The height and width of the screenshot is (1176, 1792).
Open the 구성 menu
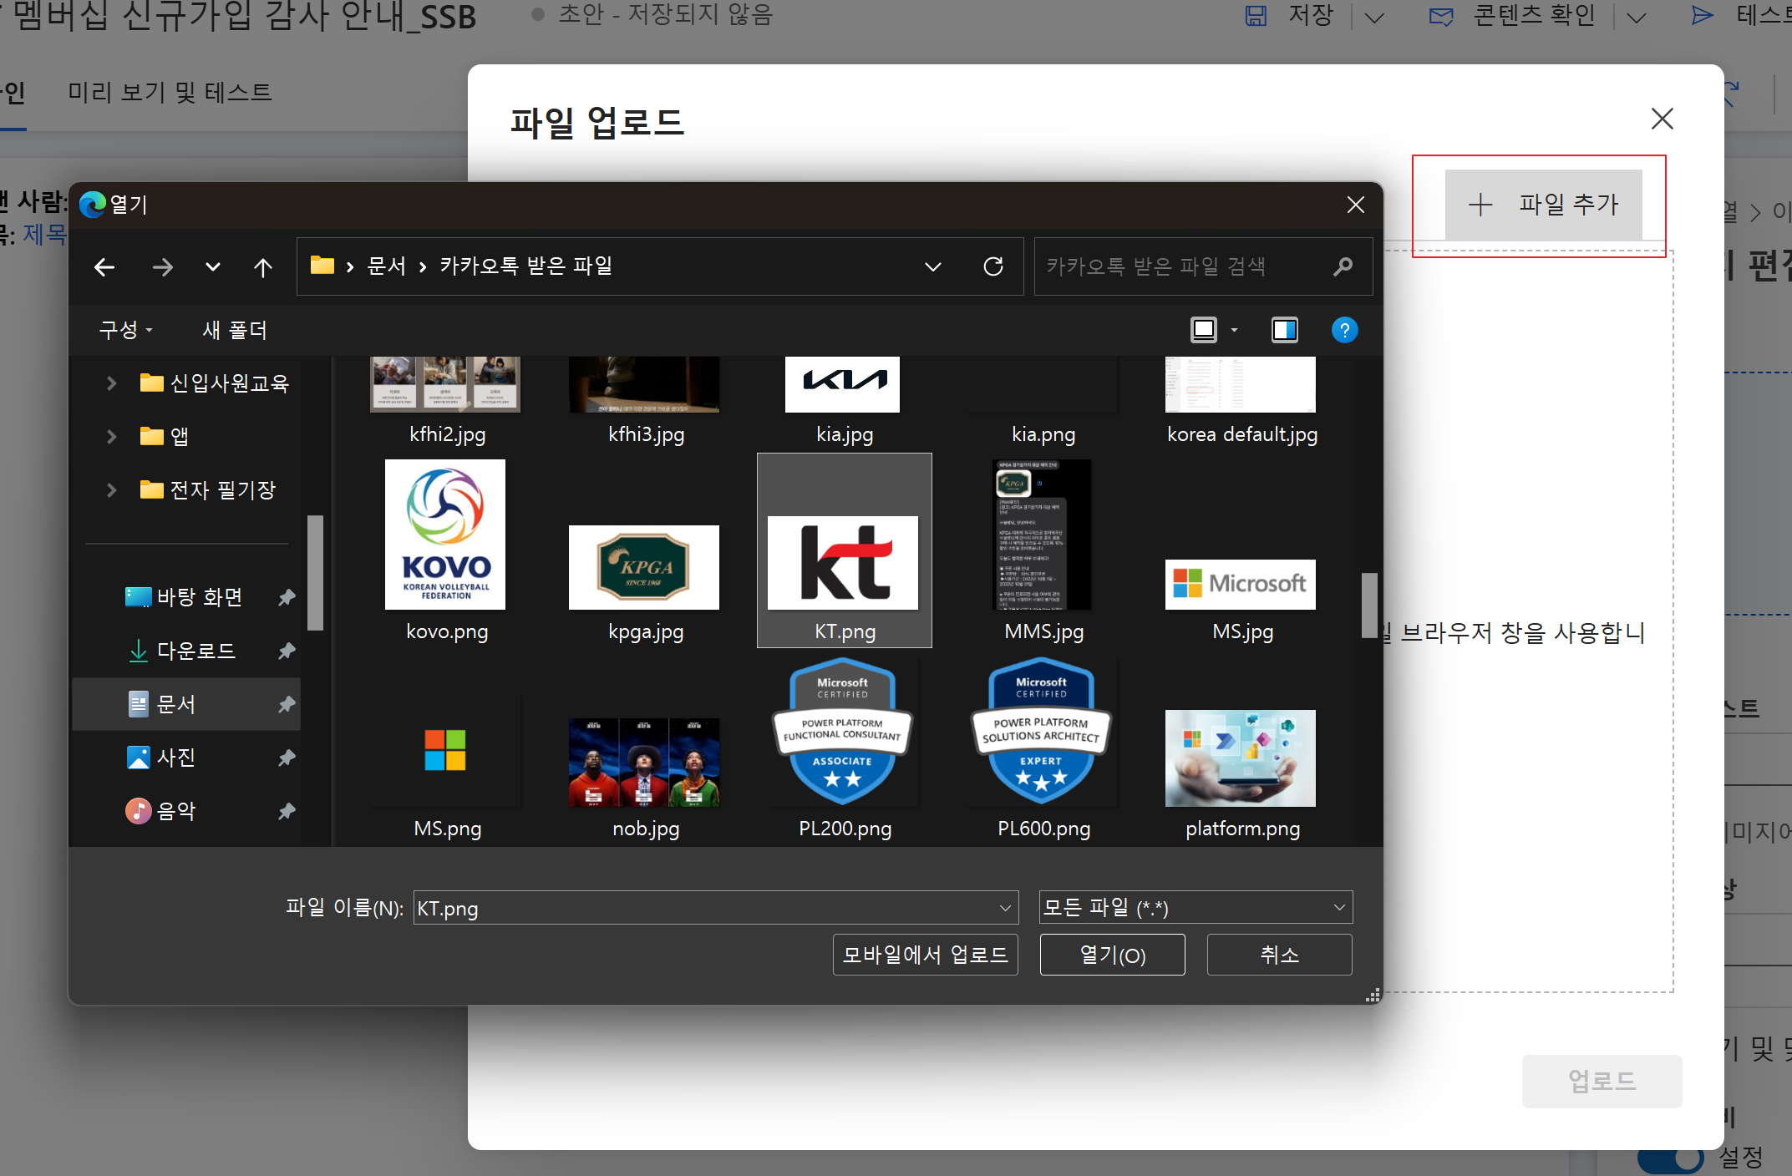point(125,330)
